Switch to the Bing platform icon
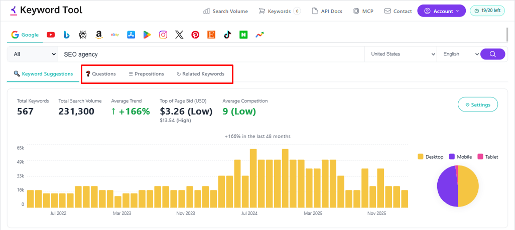 coord(67,34)
